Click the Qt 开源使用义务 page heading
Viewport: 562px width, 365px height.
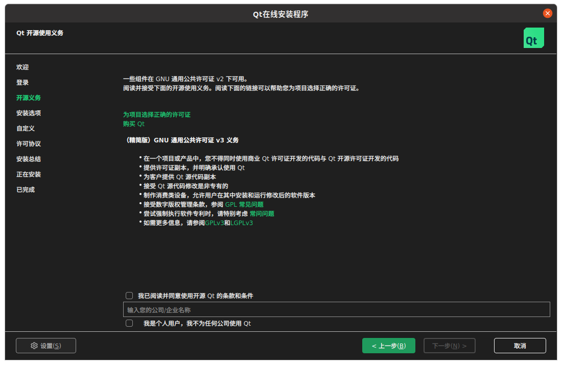[40, 33]
